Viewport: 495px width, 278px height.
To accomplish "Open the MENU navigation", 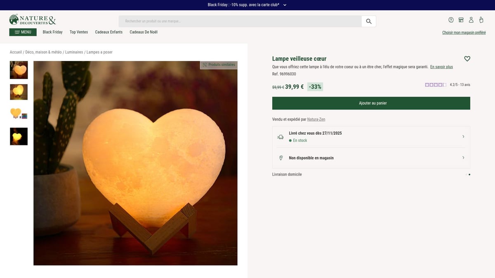I will click(x=23, y=32).
